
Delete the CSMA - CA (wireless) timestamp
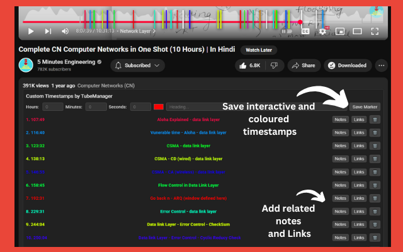(375, 172)
